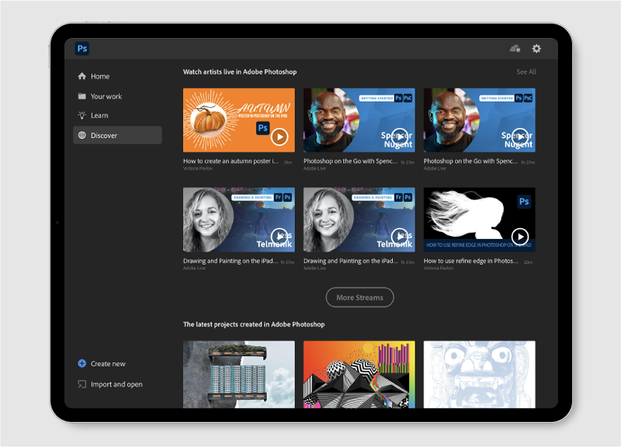
Task: Click the Ps badge on refine edge thumbnail
Action: 524,202
